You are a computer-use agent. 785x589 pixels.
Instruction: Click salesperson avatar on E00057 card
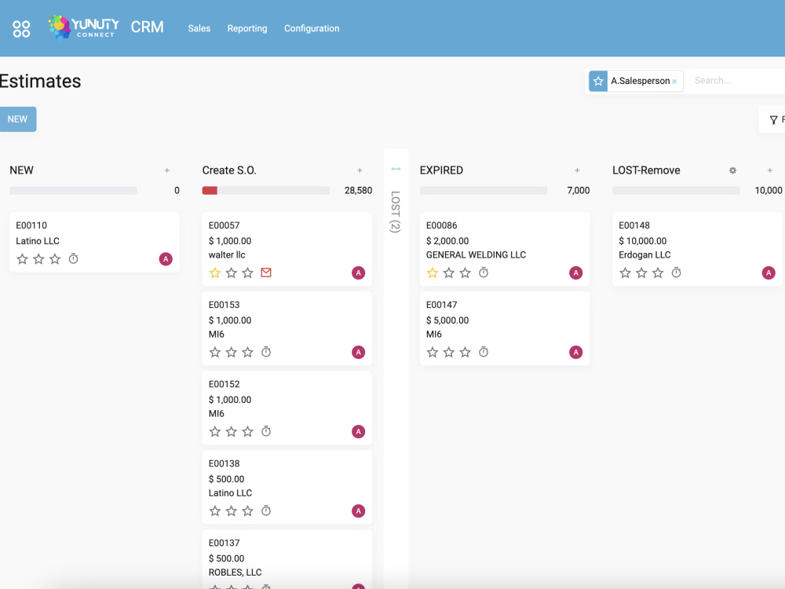click(x=359, y=273)
